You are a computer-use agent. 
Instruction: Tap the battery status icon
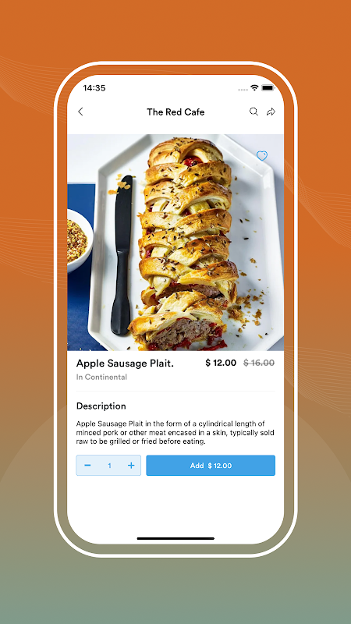268,87
